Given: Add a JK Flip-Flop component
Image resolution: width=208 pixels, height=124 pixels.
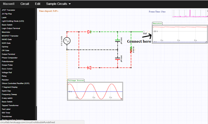Looking at the screenshot, I should [7, 14].
